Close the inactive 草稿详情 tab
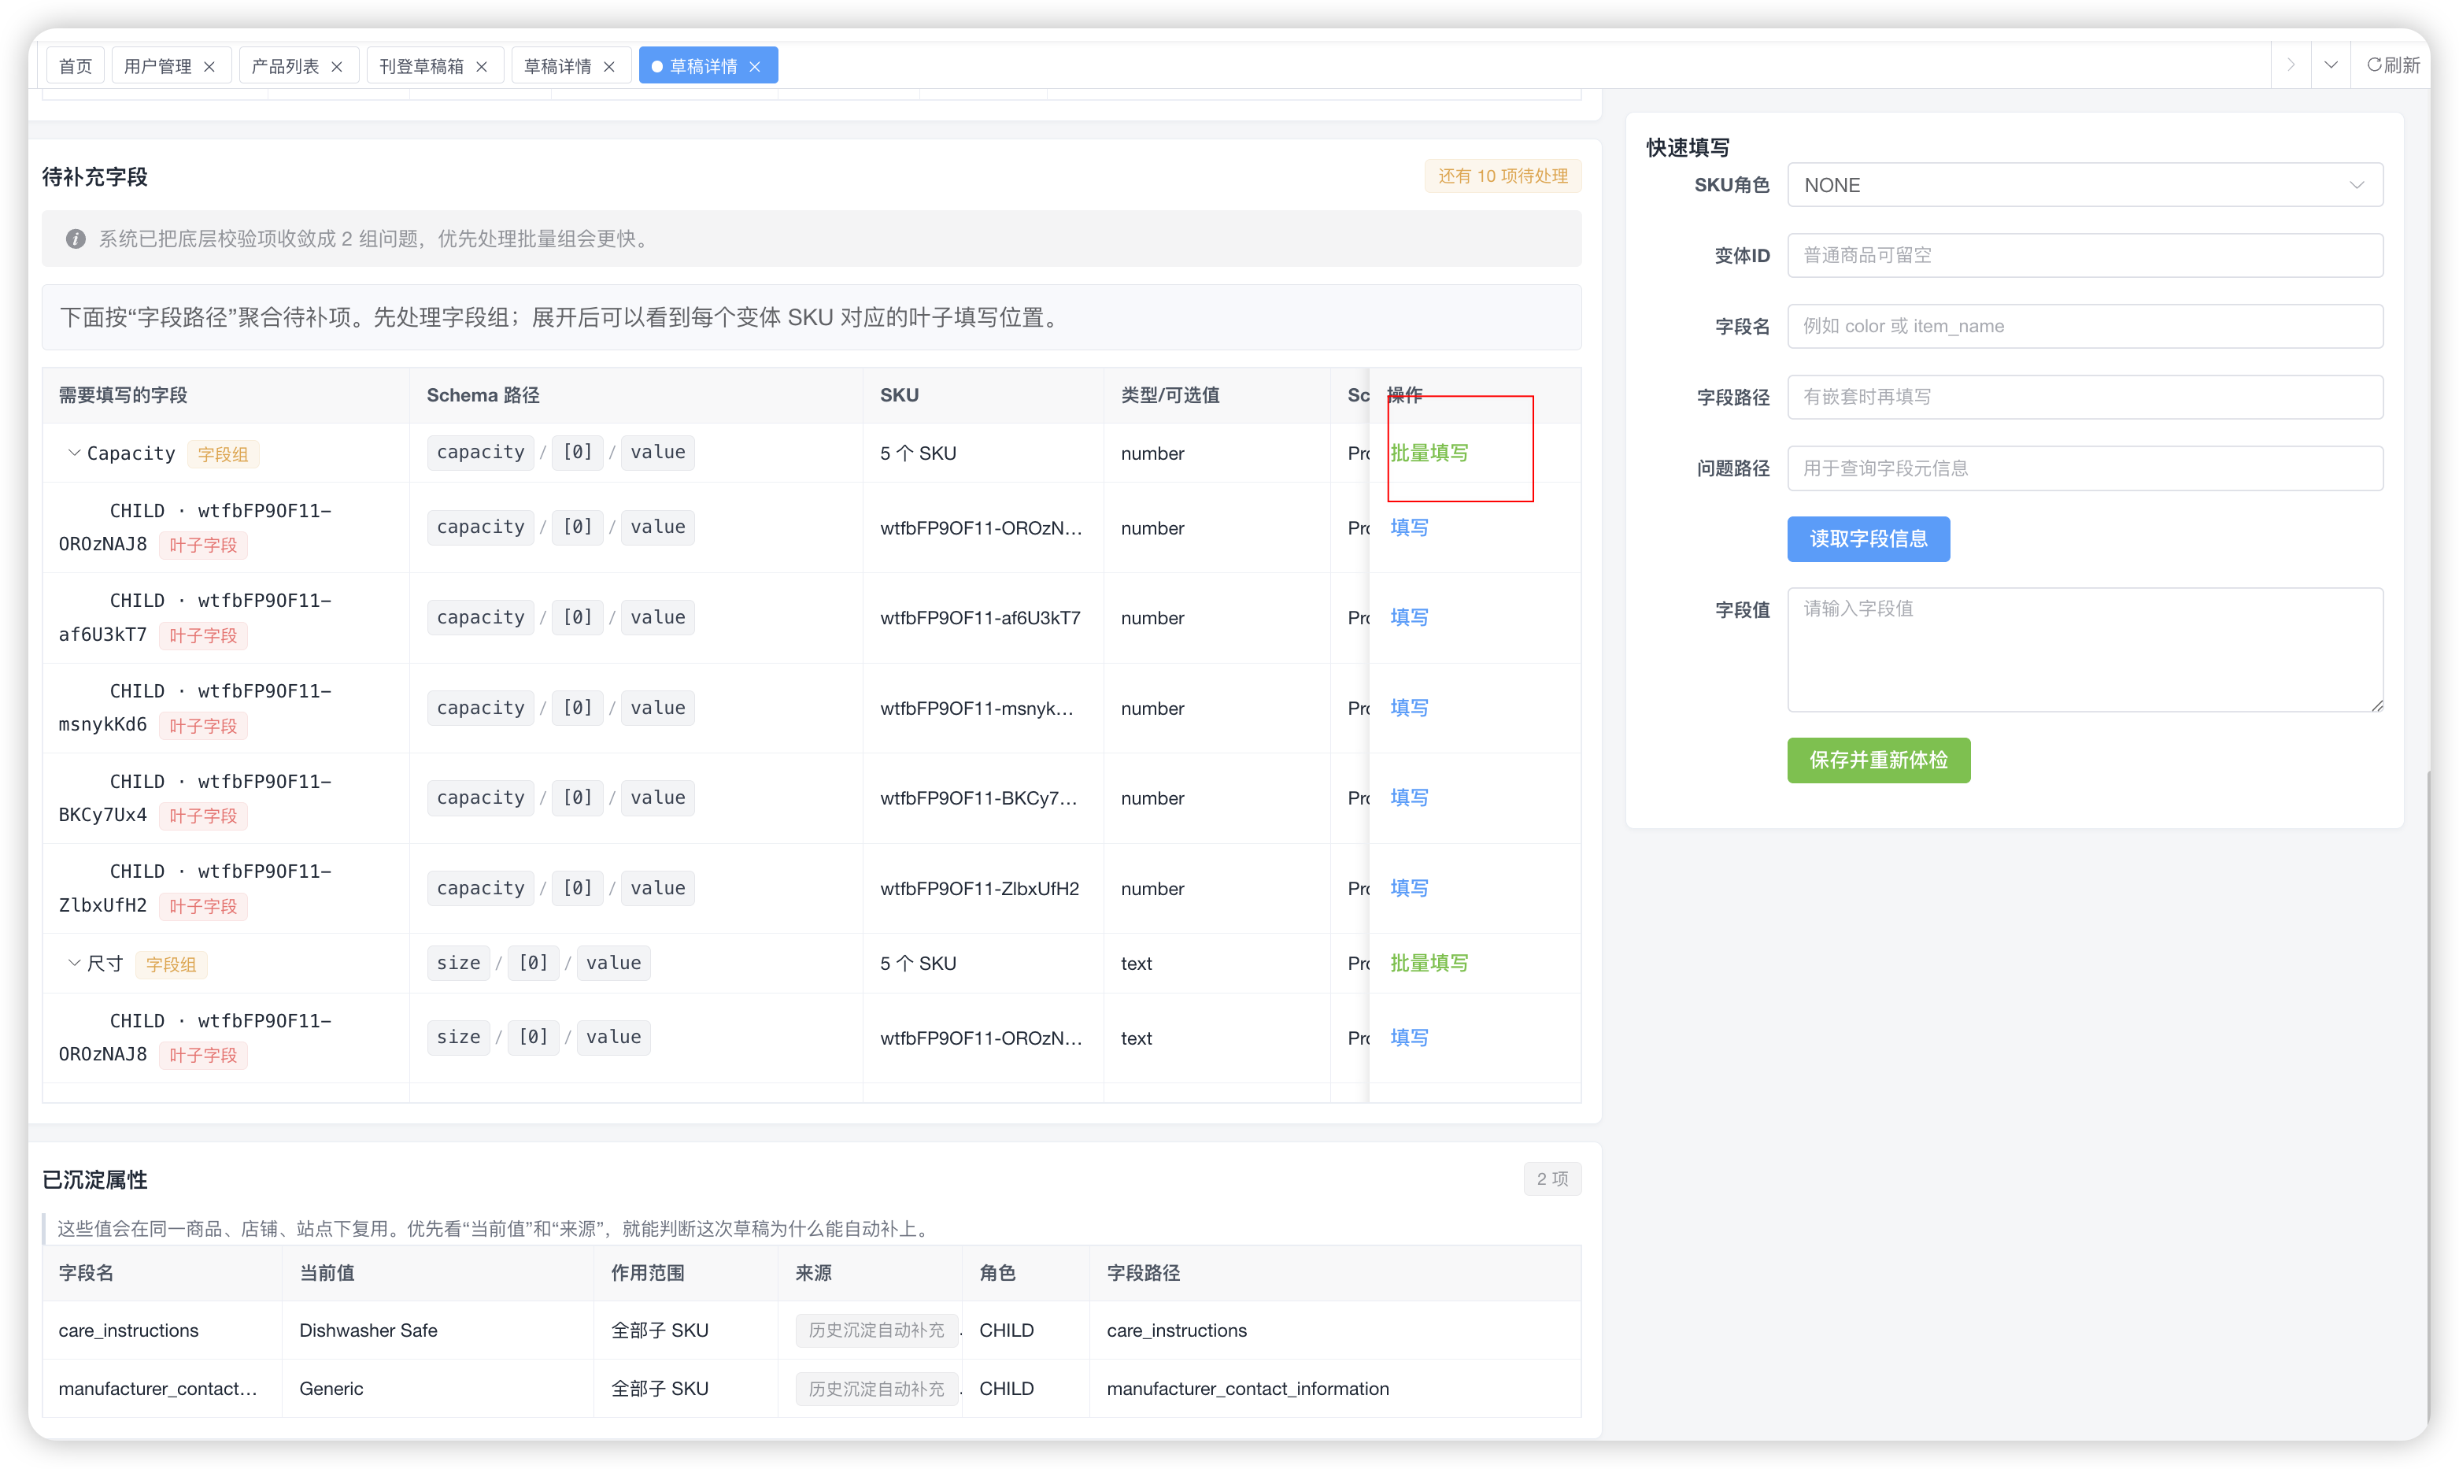 [609, 66]
